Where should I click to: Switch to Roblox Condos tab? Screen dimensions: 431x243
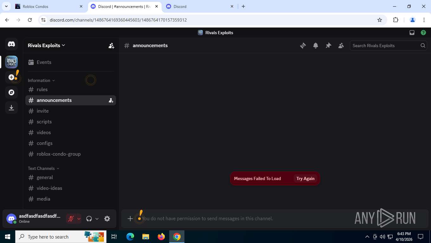[x=49, y=6]
